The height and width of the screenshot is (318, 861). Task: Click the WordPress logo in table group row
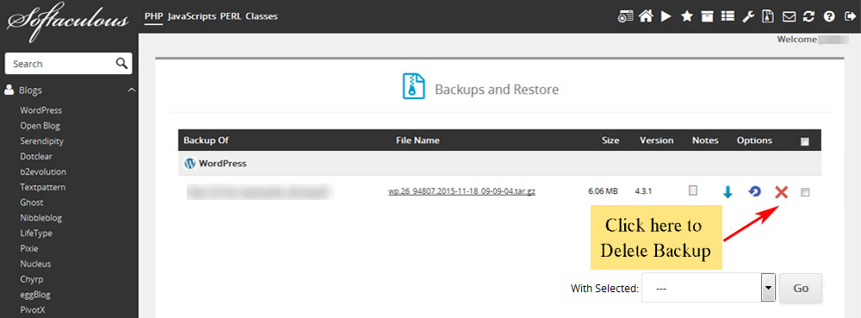click(x=190, y=163)
